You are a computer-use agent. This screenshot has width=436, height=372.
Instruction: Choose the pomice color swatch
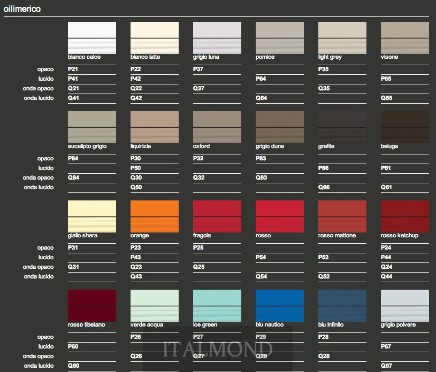pos(279,38)
